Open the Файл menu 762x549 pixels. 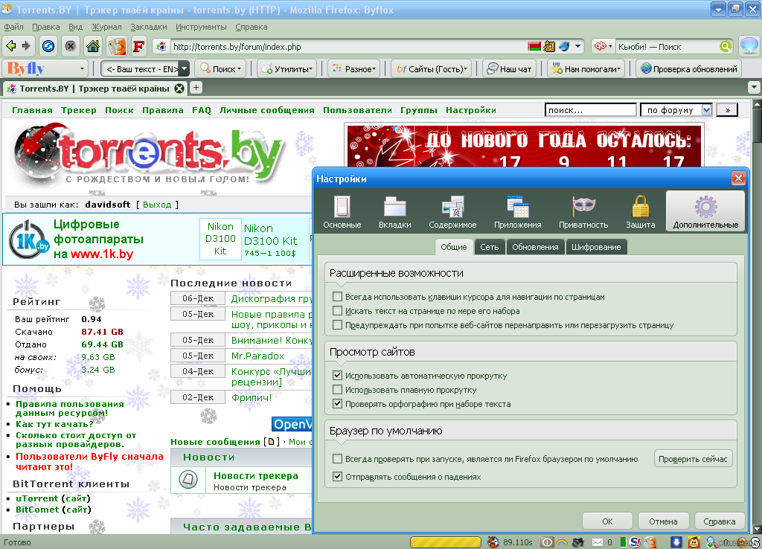[13, 27]
